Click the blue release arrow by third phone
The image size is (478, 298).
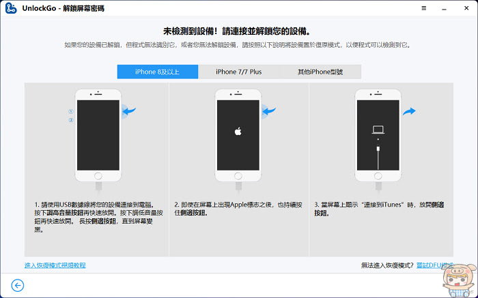click(409, 111)
